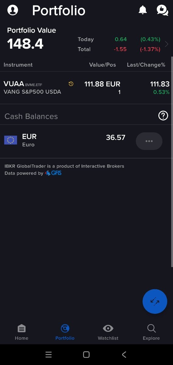This screenshot has height=365, width=173.
Task: Open the user profile icon
Action: coord(13,10)
